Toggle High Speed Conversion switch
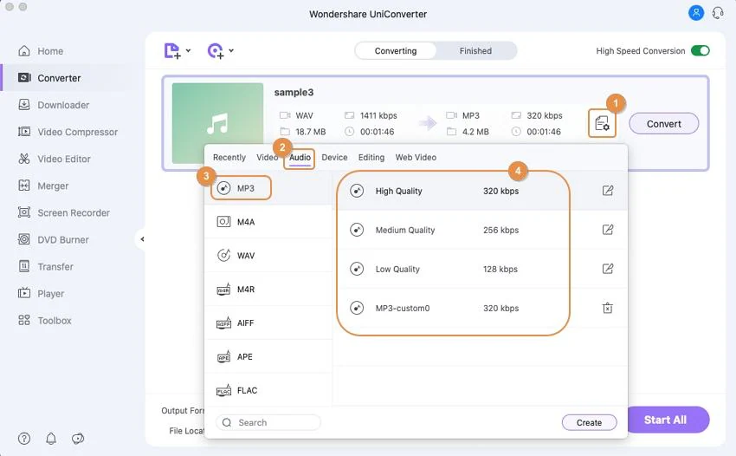This screenshot has height=456, width=736. click(700, 51)
